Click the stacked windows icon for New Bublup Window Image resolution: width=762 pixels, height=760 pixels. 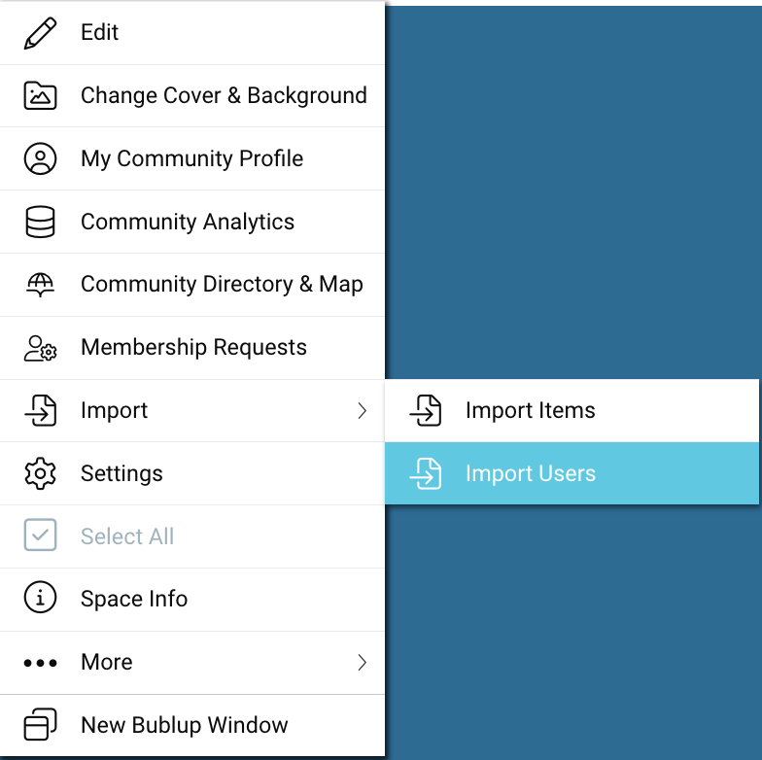(x=40, y=725)
